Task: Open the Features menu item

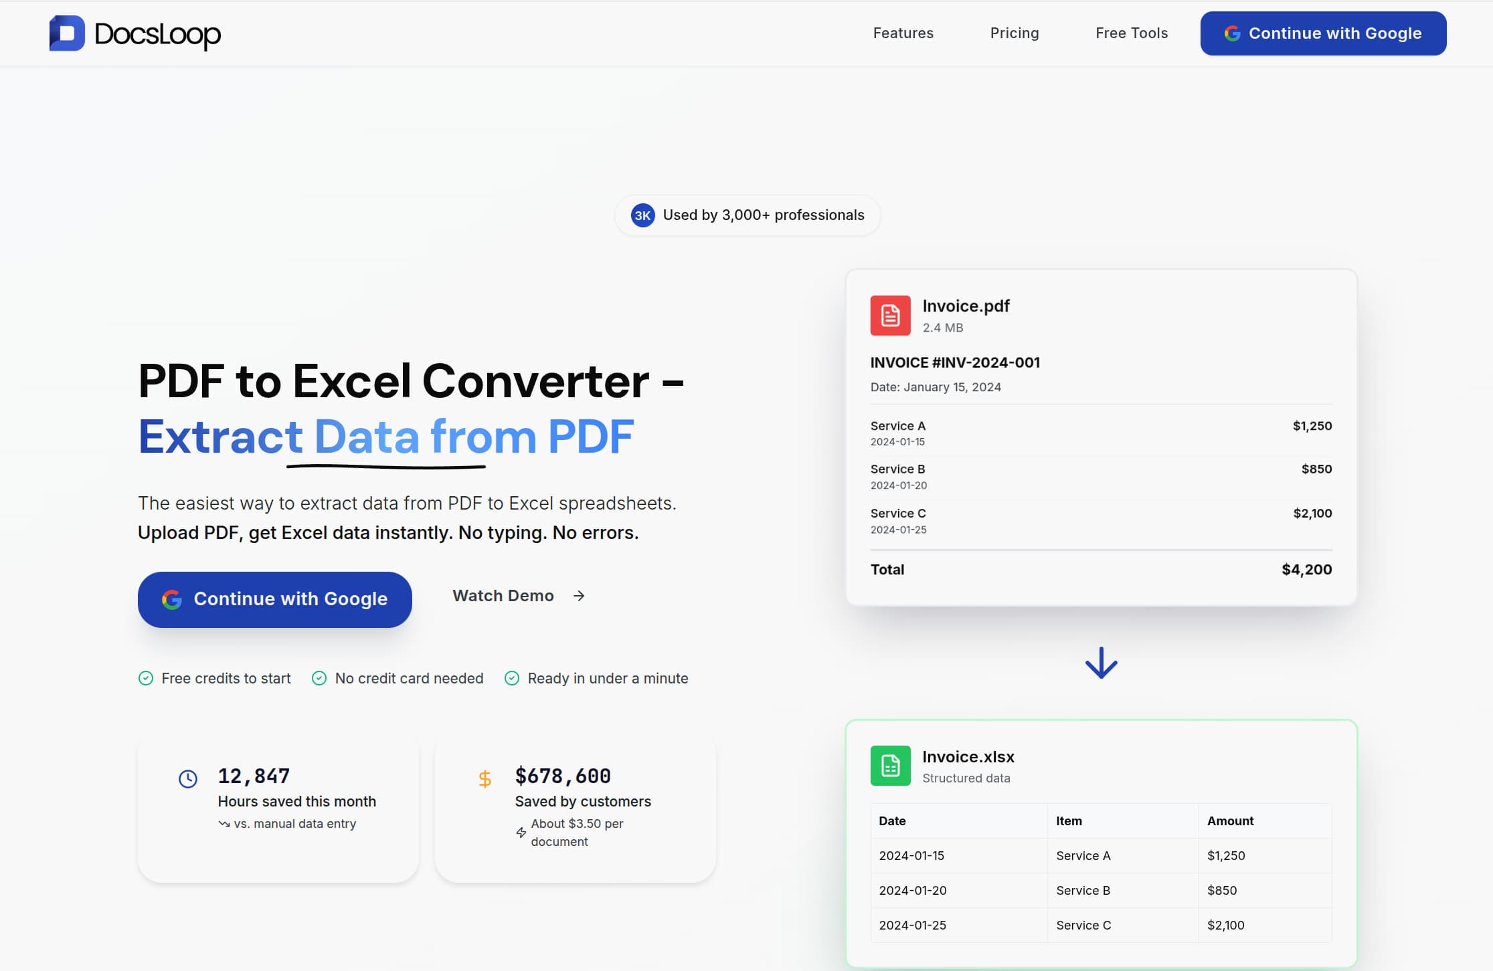Action: [x=903, y=33]
